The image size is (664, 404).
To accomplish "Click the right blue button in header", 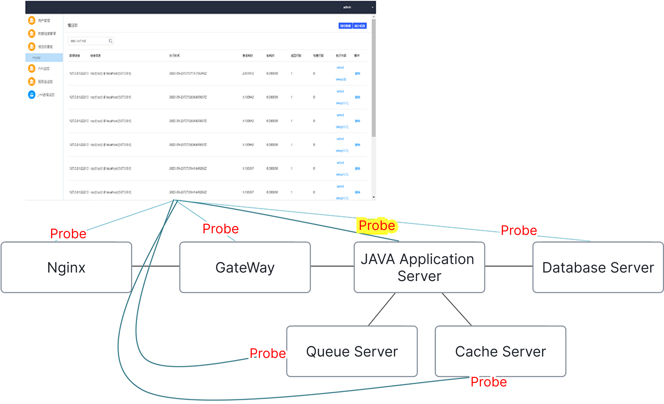I will tap(360, 26).
